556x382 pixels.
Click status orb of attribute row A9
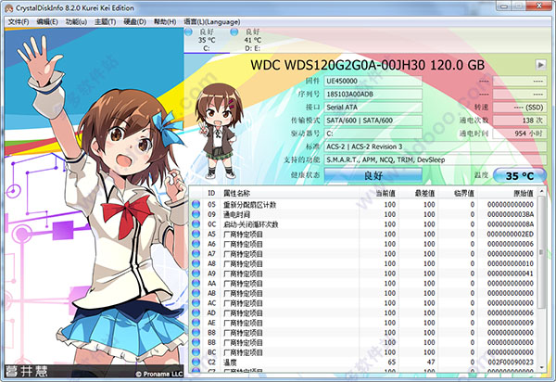(x=196, y=274)
